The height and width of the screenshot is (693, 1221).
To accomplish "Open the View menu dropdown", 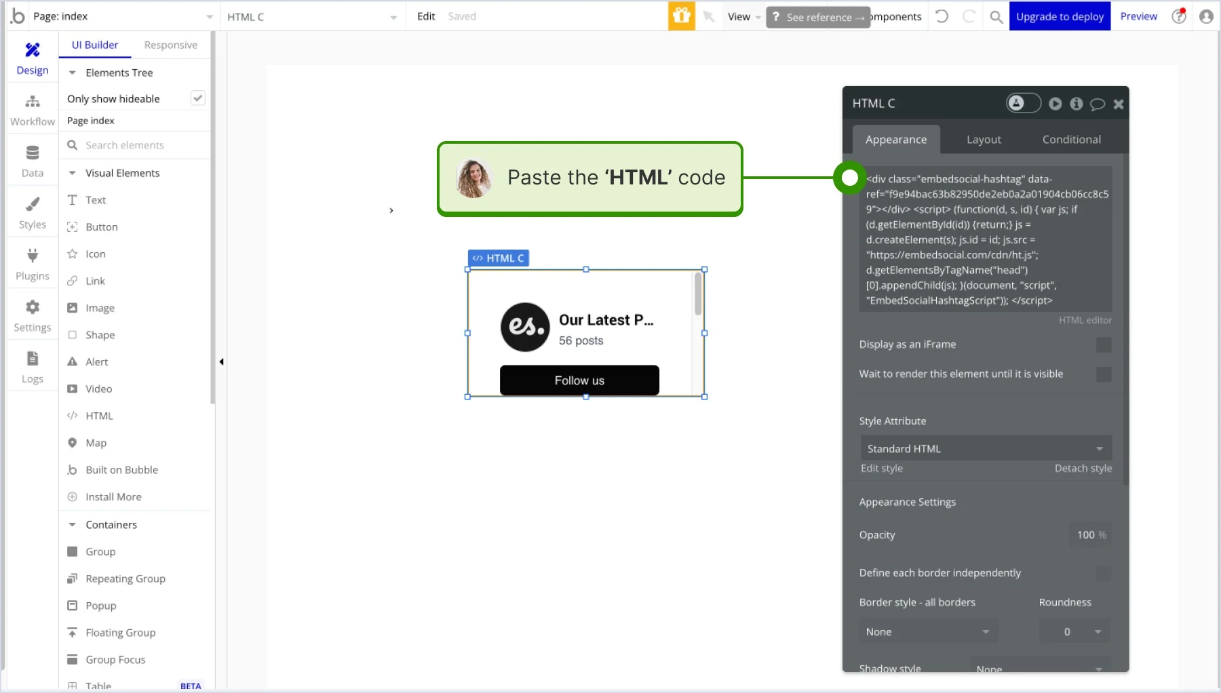I will click(x=743, y=16).
